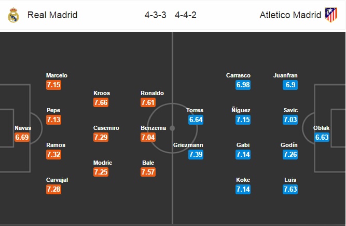
Task: Click the Atletico Madrid crest icon
Action: [331, 15]
